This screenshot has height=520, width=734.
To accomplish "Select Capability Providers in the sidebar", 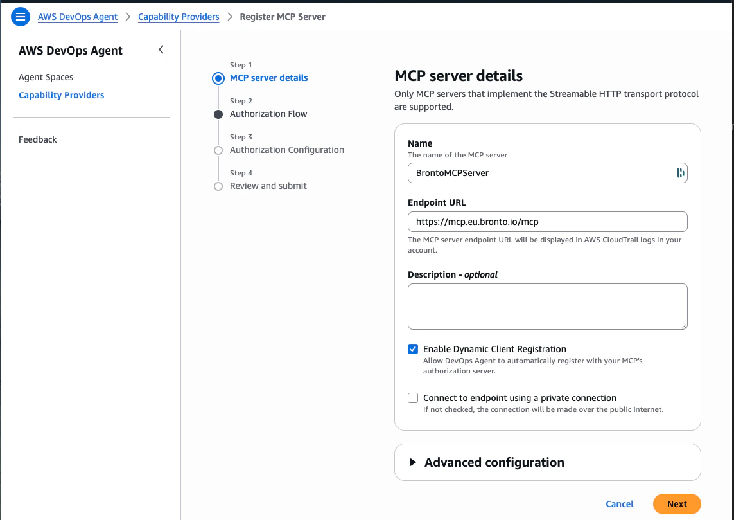I will pyautogui.click(x=61, y=95).
